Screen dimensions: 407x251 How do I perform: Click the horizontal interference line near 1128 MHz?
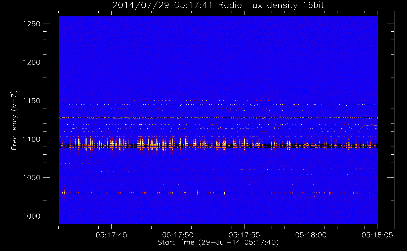(x=218, y=117)
